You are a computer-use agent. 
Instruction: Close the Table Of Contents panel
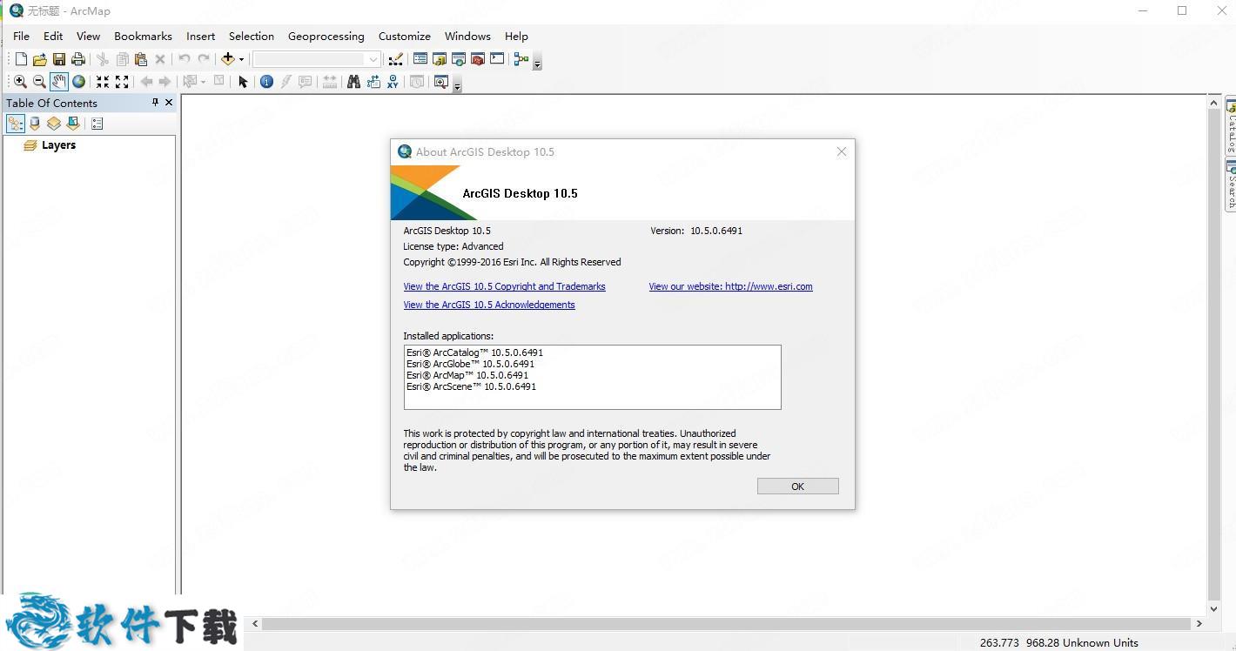169,103
